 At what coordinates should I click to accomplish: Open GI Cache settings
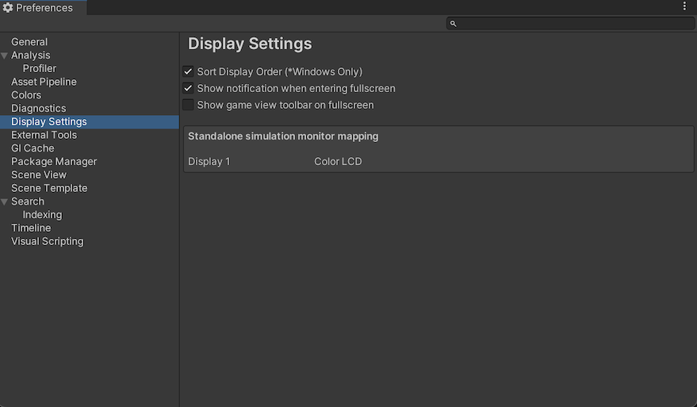point(33,148)
